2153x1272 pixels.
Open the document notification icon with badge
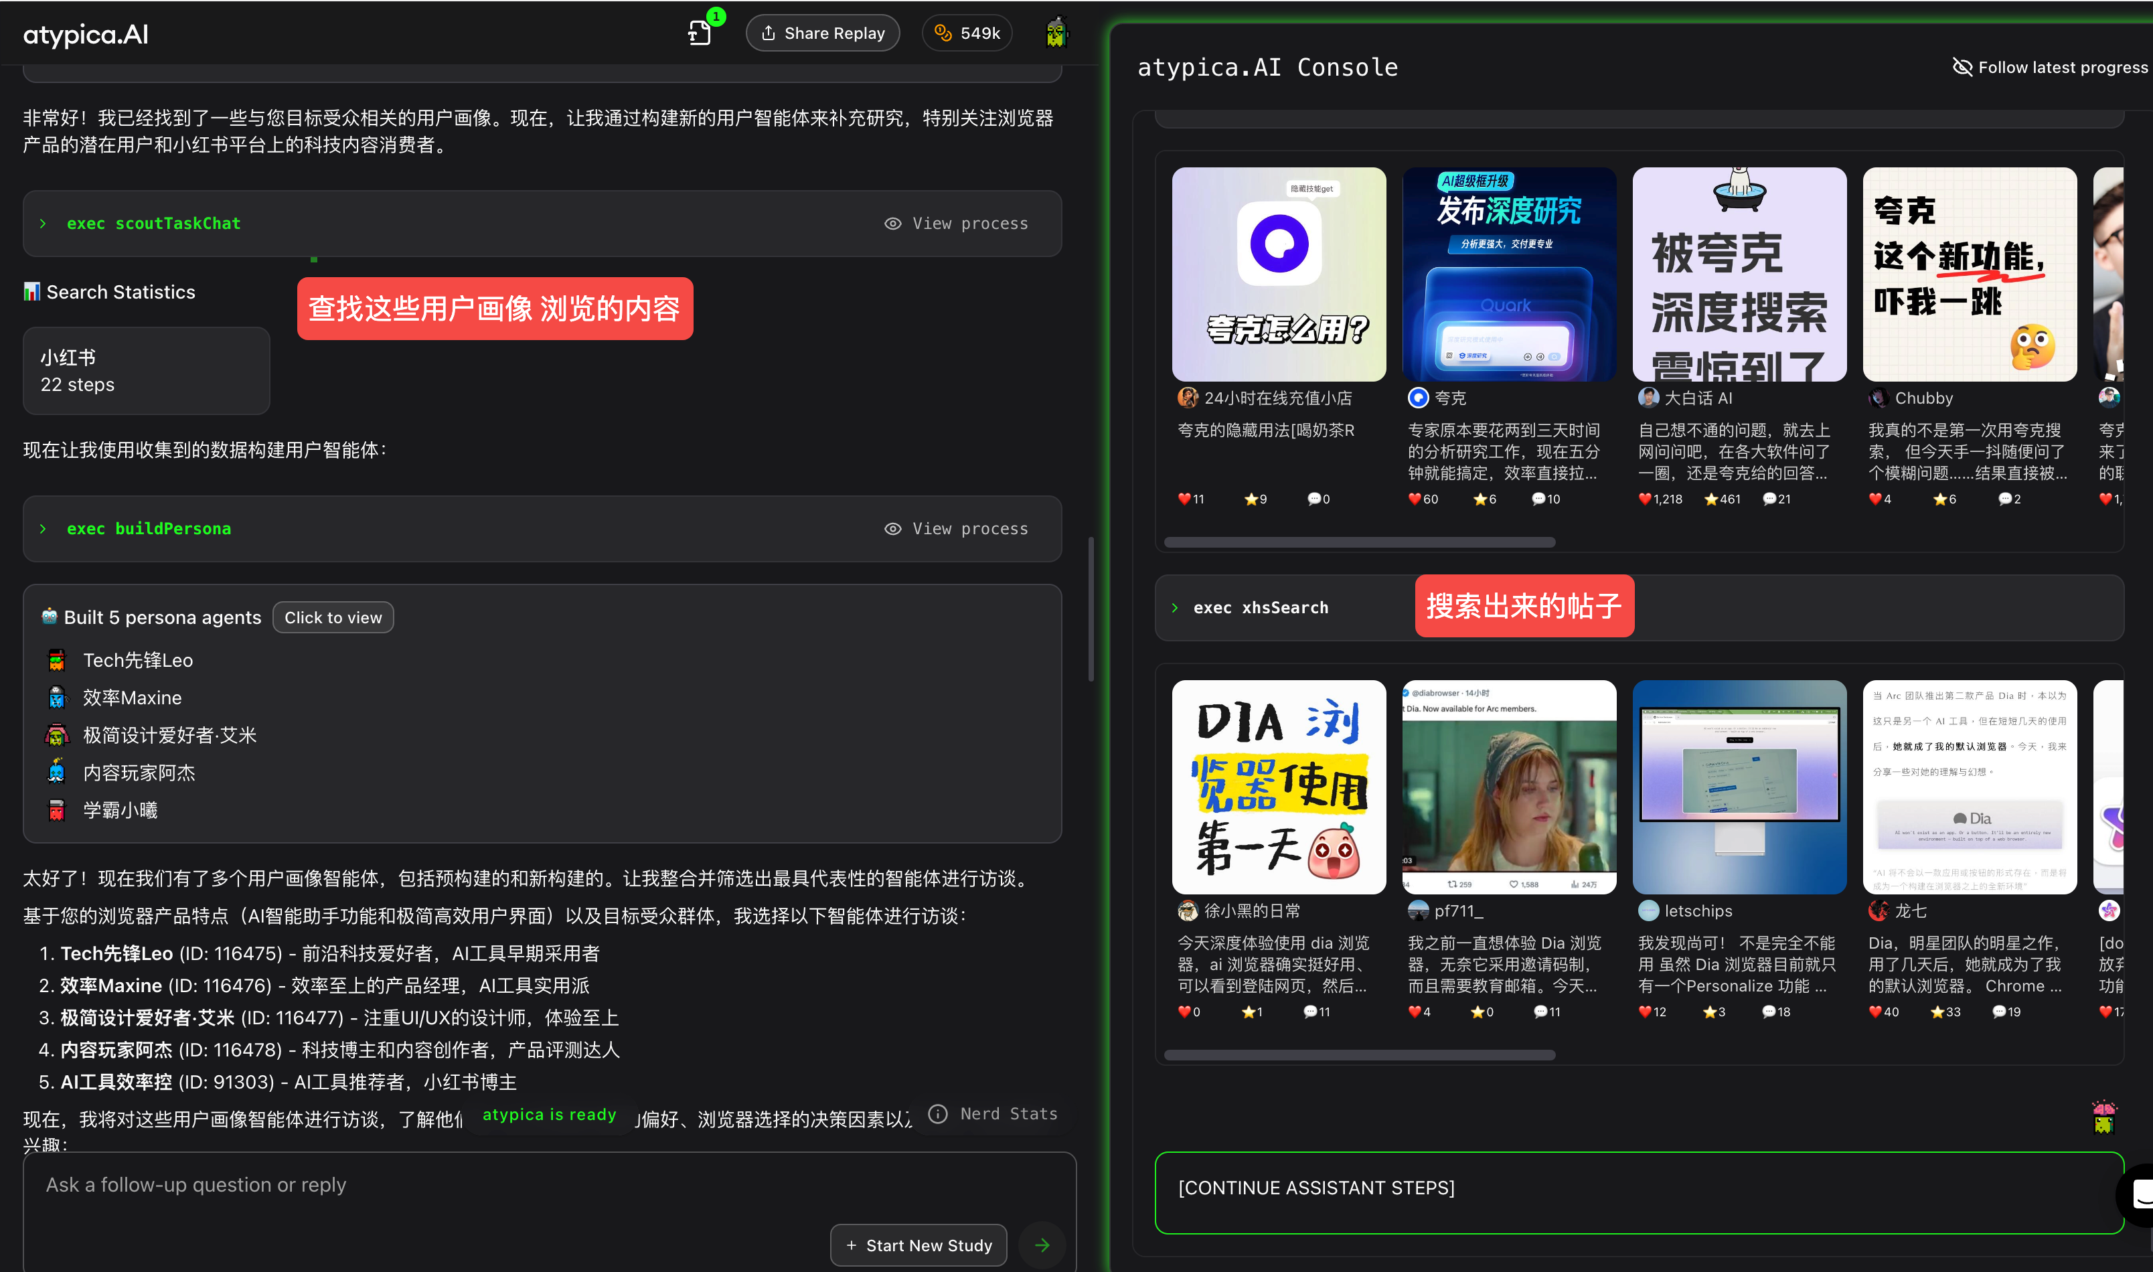click(700, 33)
